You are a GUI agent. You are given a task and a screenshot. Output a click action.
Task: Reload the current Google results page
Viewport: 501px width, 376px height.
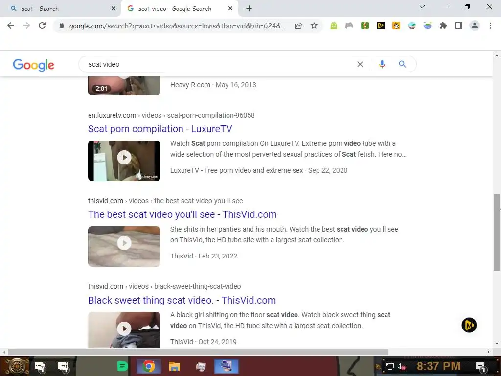42,25
